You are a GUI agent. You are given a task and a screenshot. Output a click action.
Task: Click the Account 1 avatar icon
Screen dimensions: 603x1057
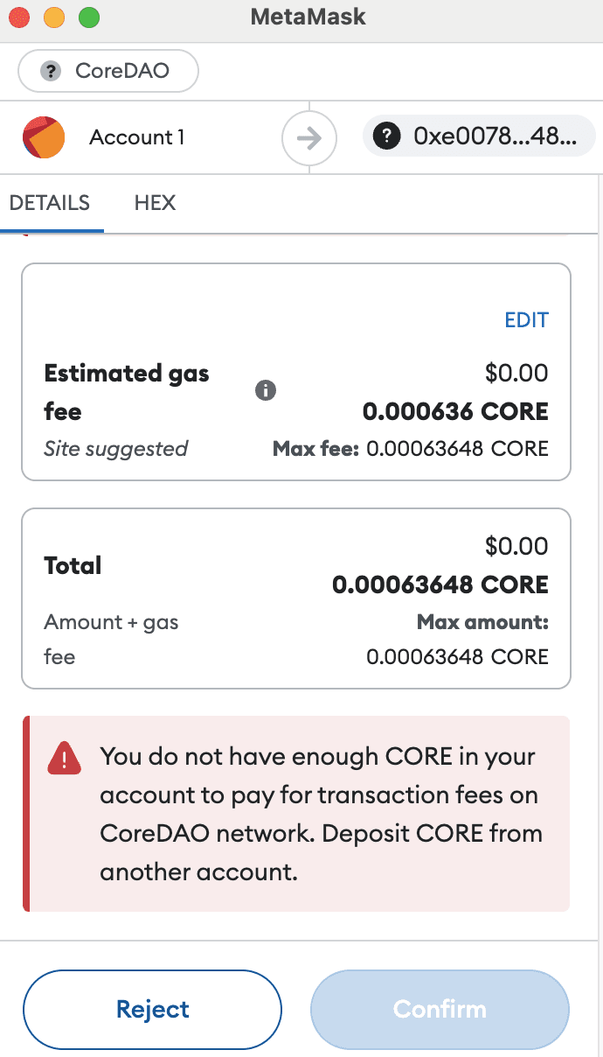coord(44,137)
